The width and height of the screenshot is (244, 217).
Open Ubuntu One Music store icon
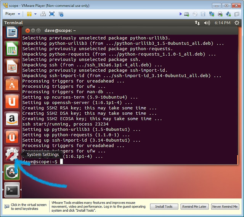pyautogui.click(x=12, y=137)
